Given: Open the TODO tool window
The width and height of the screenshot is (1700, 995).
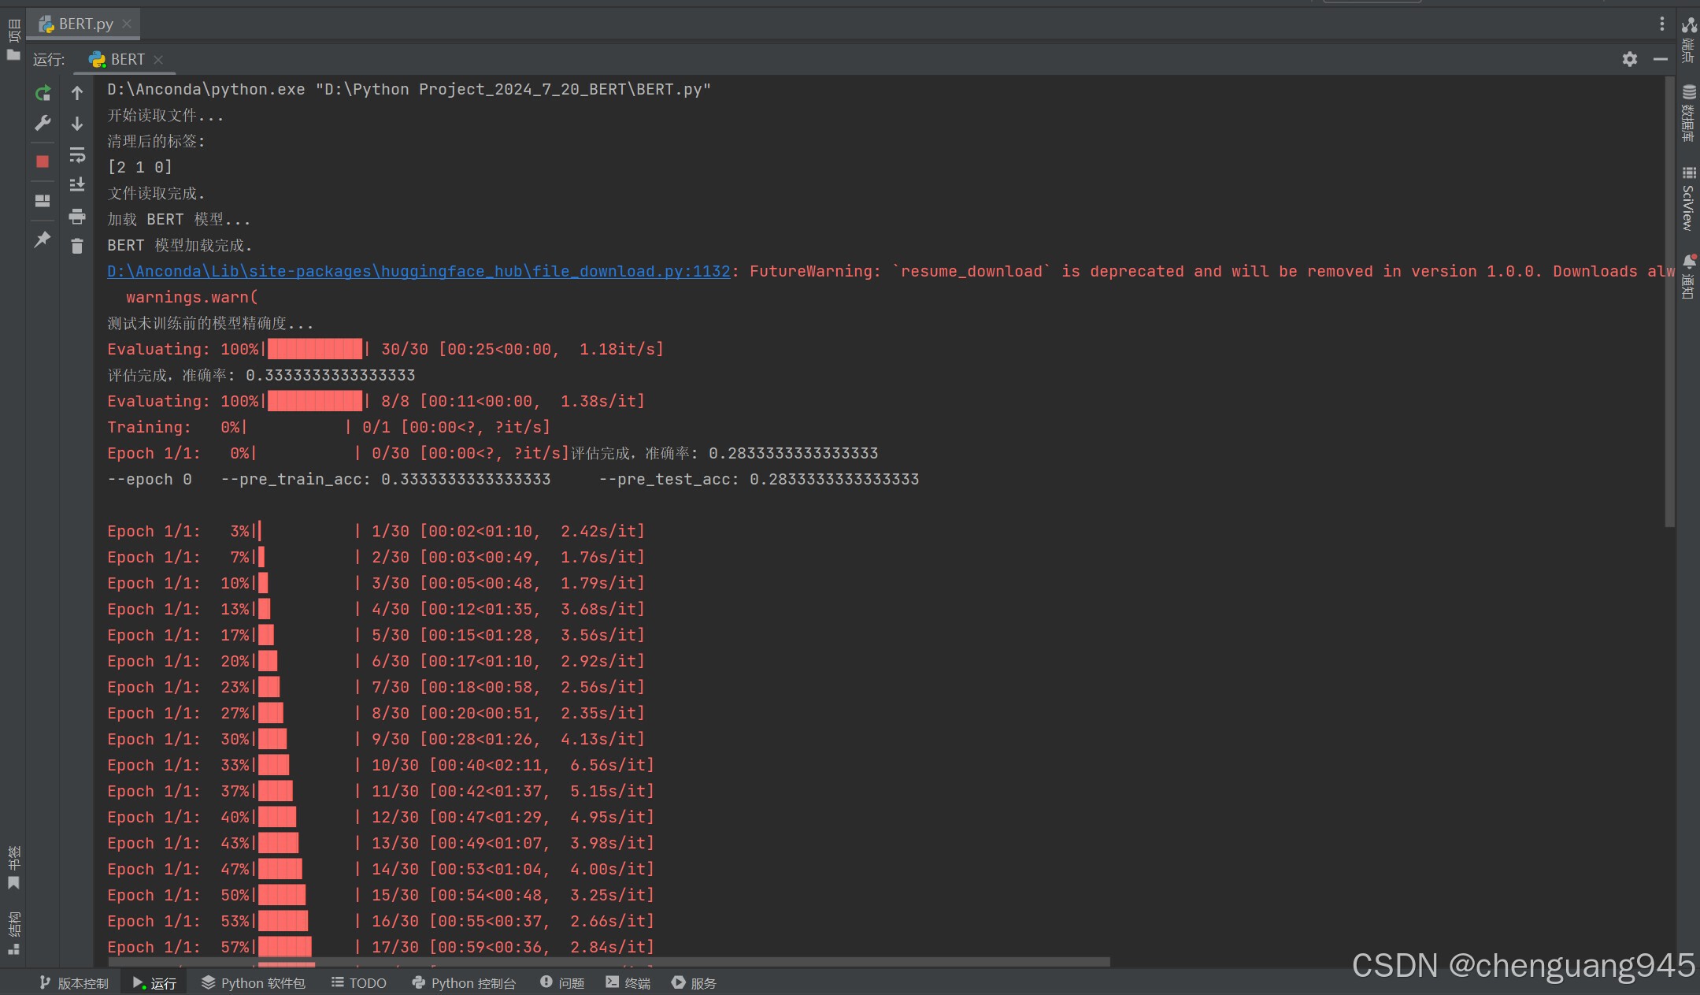Looking at the screenshot, I should 359,982.
